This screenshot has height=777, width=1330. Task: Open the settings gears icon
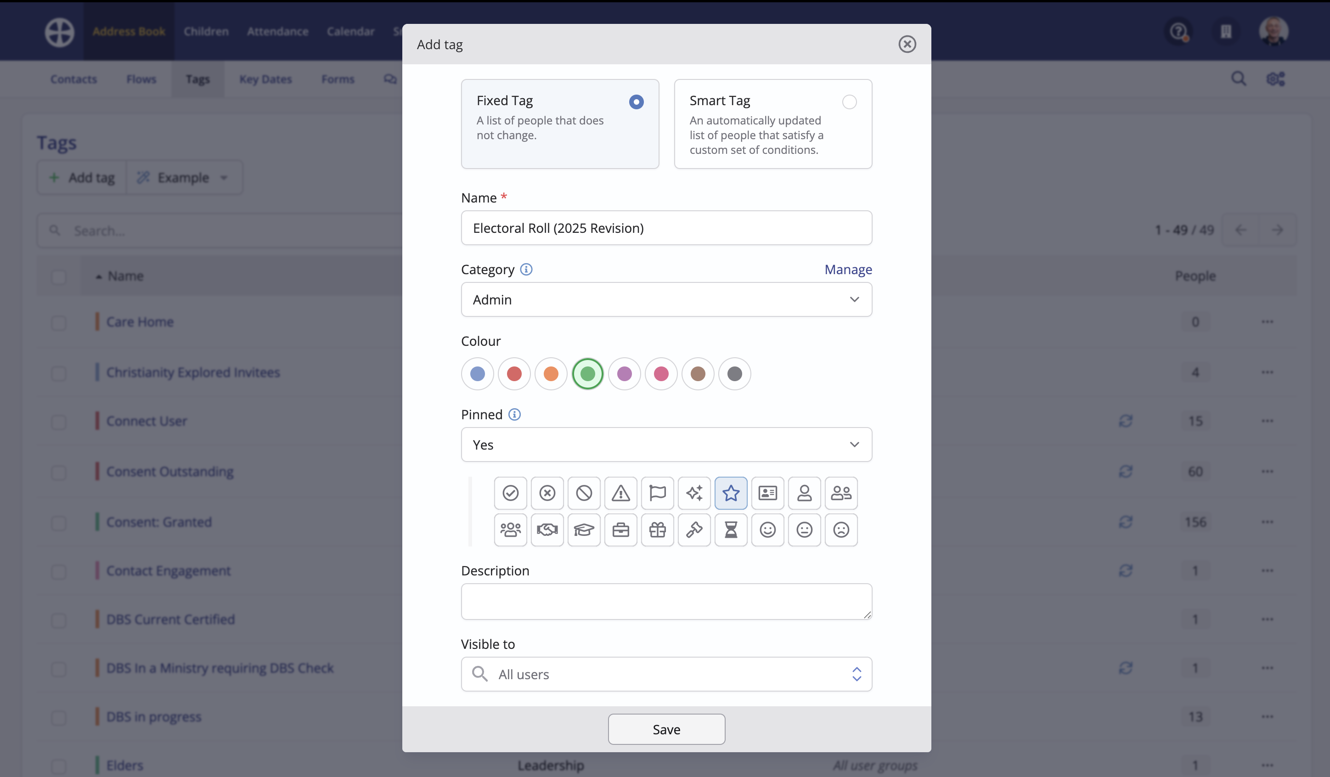point(1276,79)
